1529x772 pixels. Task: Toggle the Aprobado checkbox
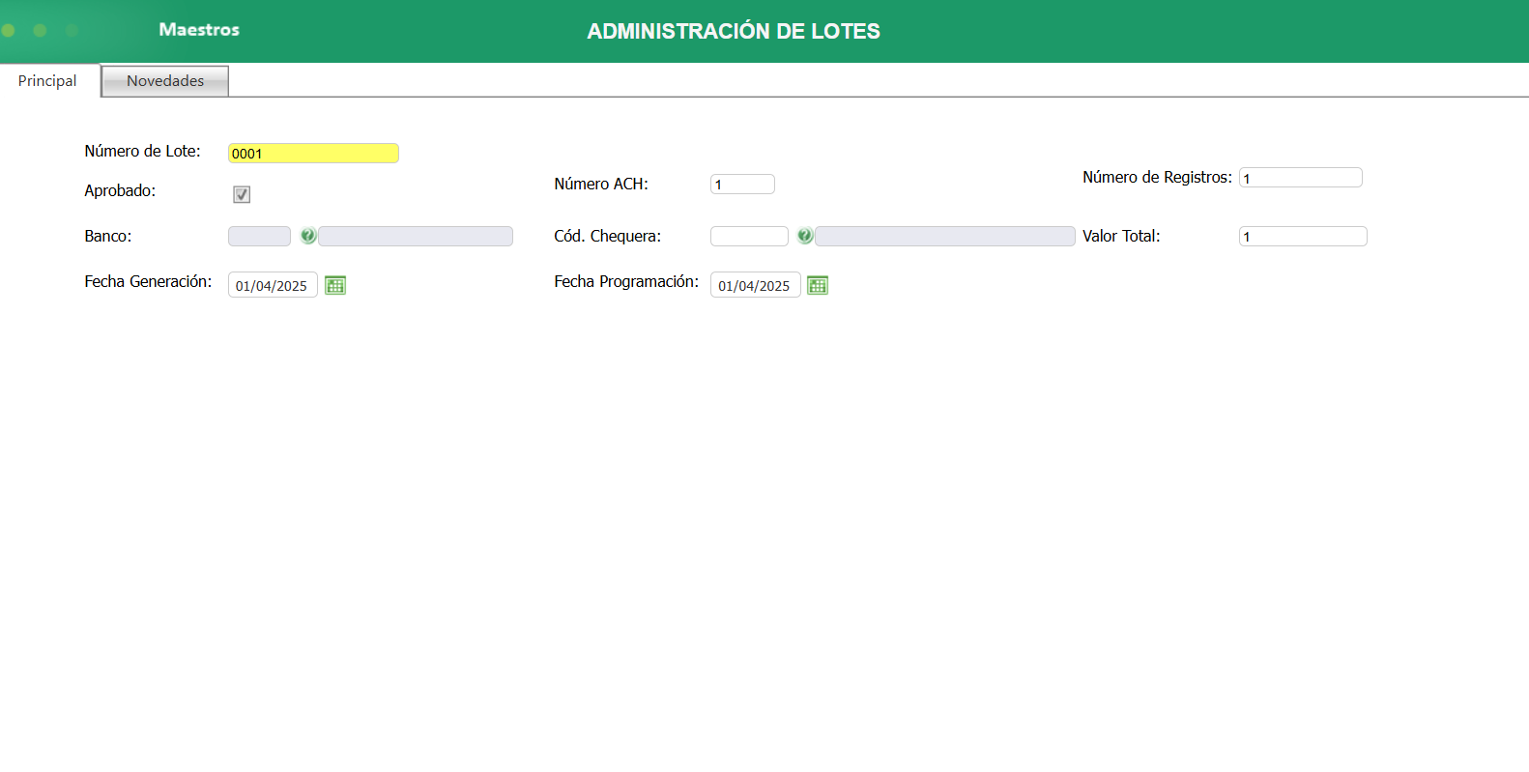(x=242, y=194)
